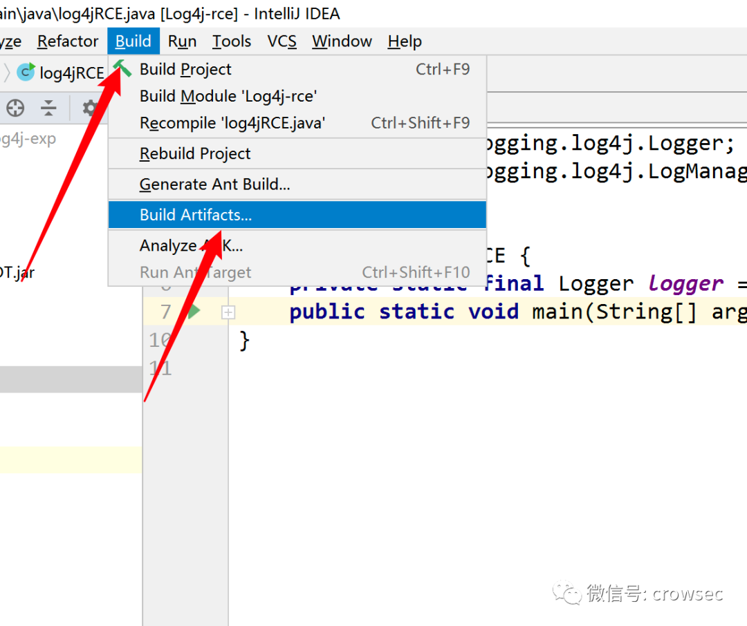Click line number 7 in the gutter
Viewport: 747px width, 626px height.
[x=165, y=312]
